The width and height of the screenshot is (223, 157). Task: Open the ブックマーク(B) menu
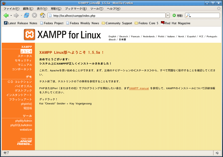coord(76,9)
